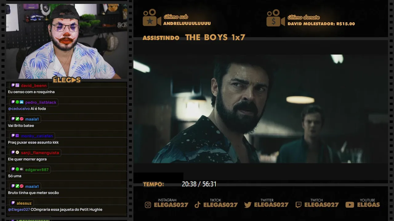Screen dimensions: 394x221
Task: Click the Twitter bird icon
Action: point(248,205)
